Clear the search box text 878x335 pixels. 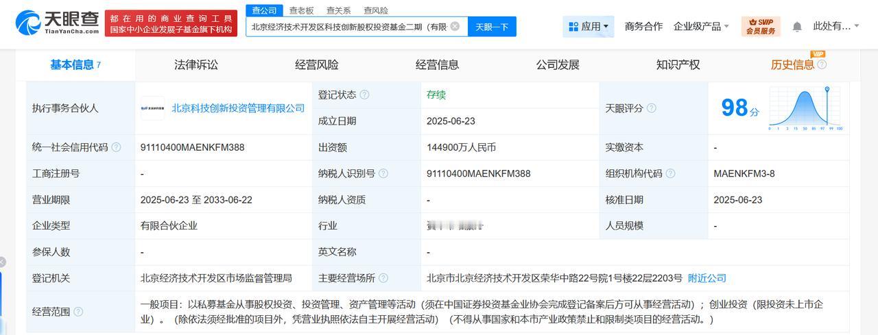point(455,27)
